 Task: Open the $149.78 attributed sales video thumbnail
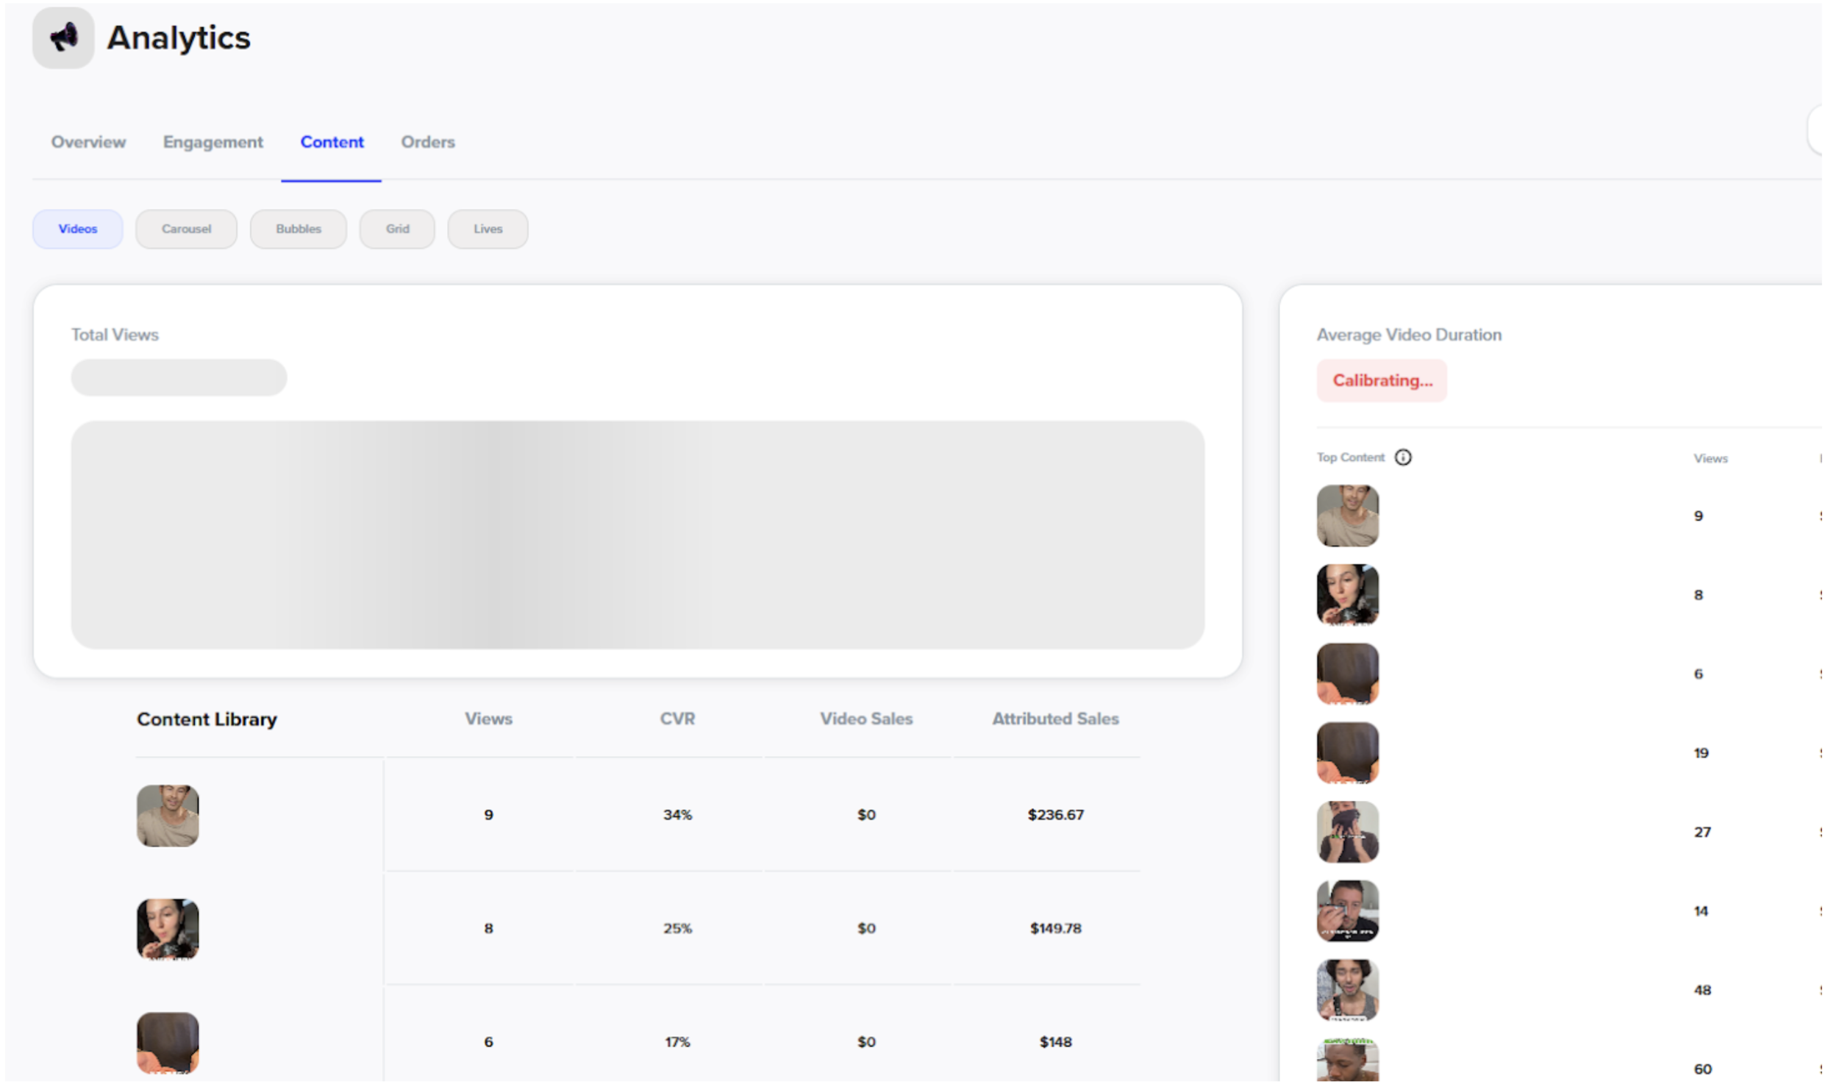[x=168, y=930]
